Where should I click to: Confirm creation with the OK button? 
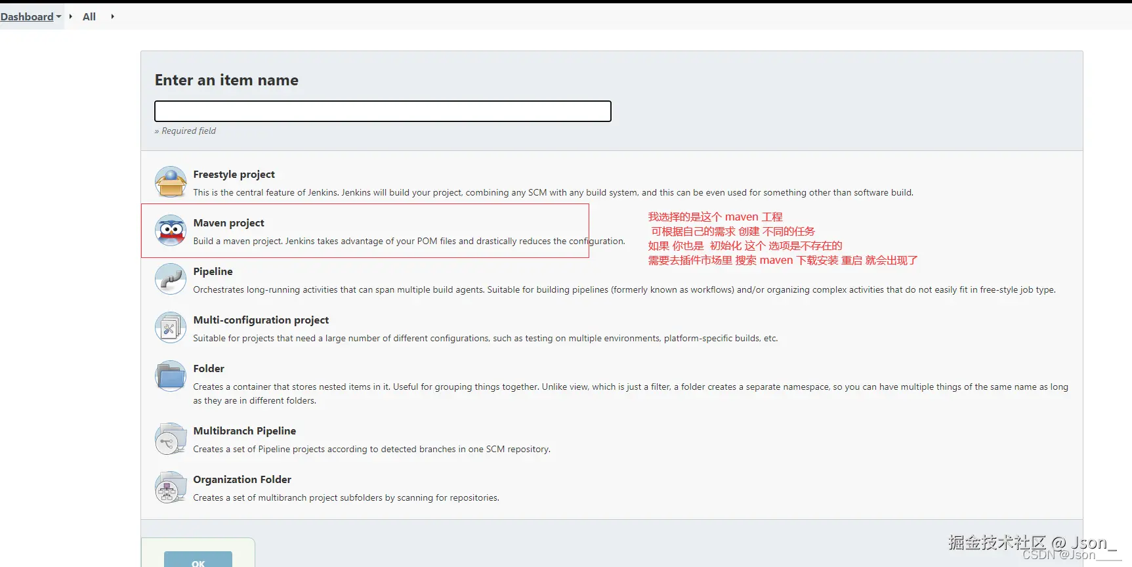click(x=198, y=560)
